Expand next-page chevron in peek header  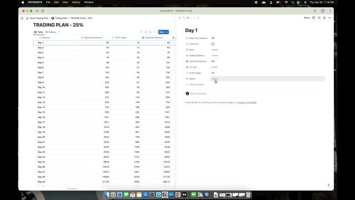point(198,18)
